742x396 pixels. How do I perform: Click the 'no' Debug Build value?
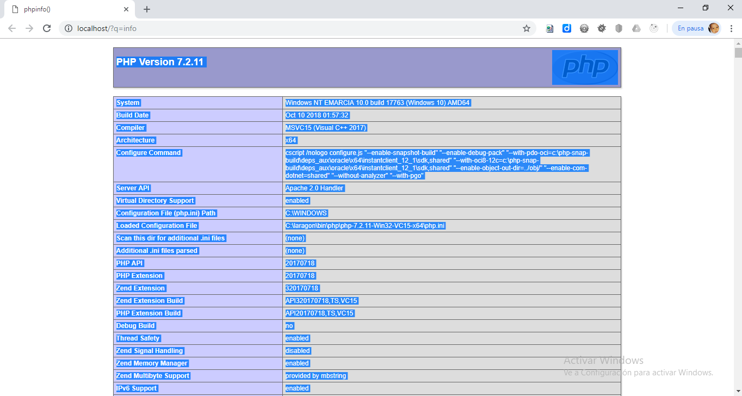(x=289, y=326)
